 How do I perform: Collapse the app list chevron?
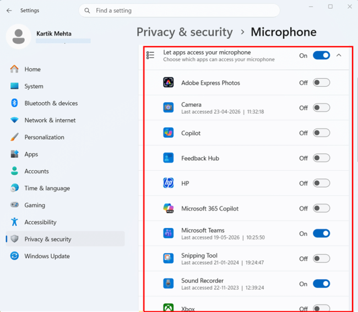(x=339, y=55)
